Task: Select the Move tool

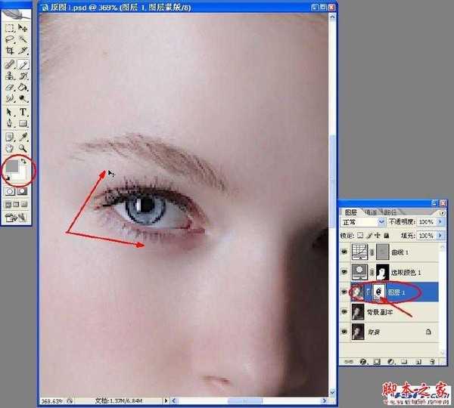Action: 23,28
